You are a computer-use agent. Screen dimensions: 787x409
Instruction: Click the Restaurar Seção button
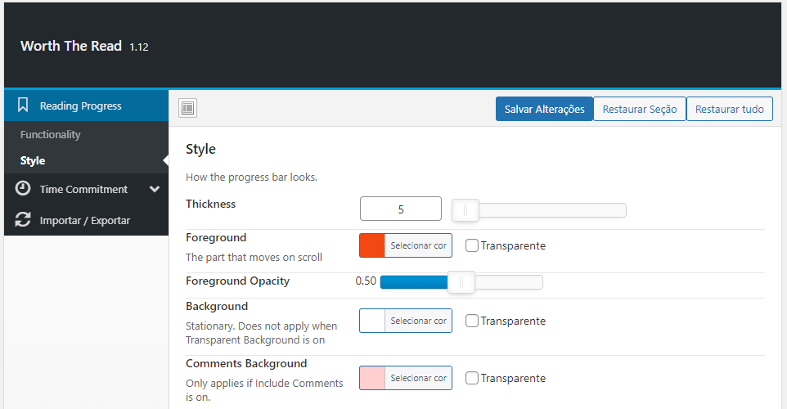[x=640, y=109]
